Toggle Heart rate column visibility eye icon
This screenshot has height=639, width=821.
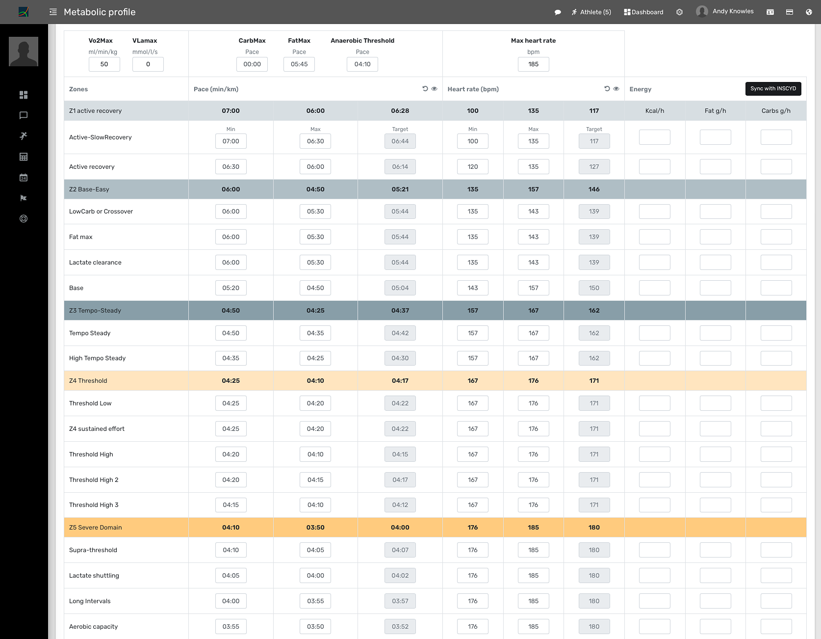[x=616, y=89]
